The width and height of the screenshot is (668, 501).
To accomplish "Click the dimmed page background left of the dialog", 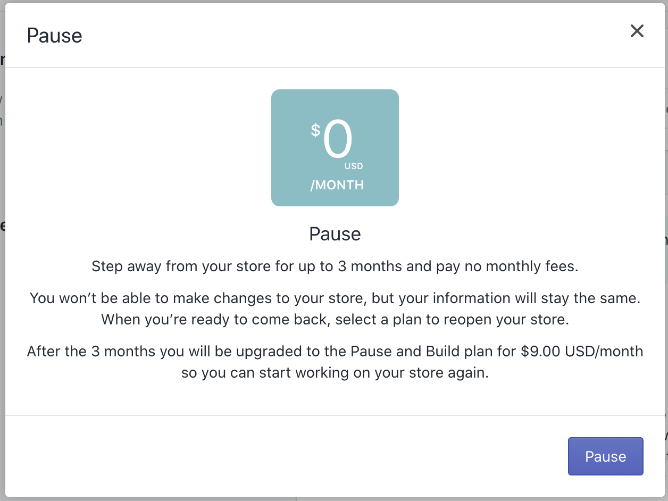I will tap(2, 319).
